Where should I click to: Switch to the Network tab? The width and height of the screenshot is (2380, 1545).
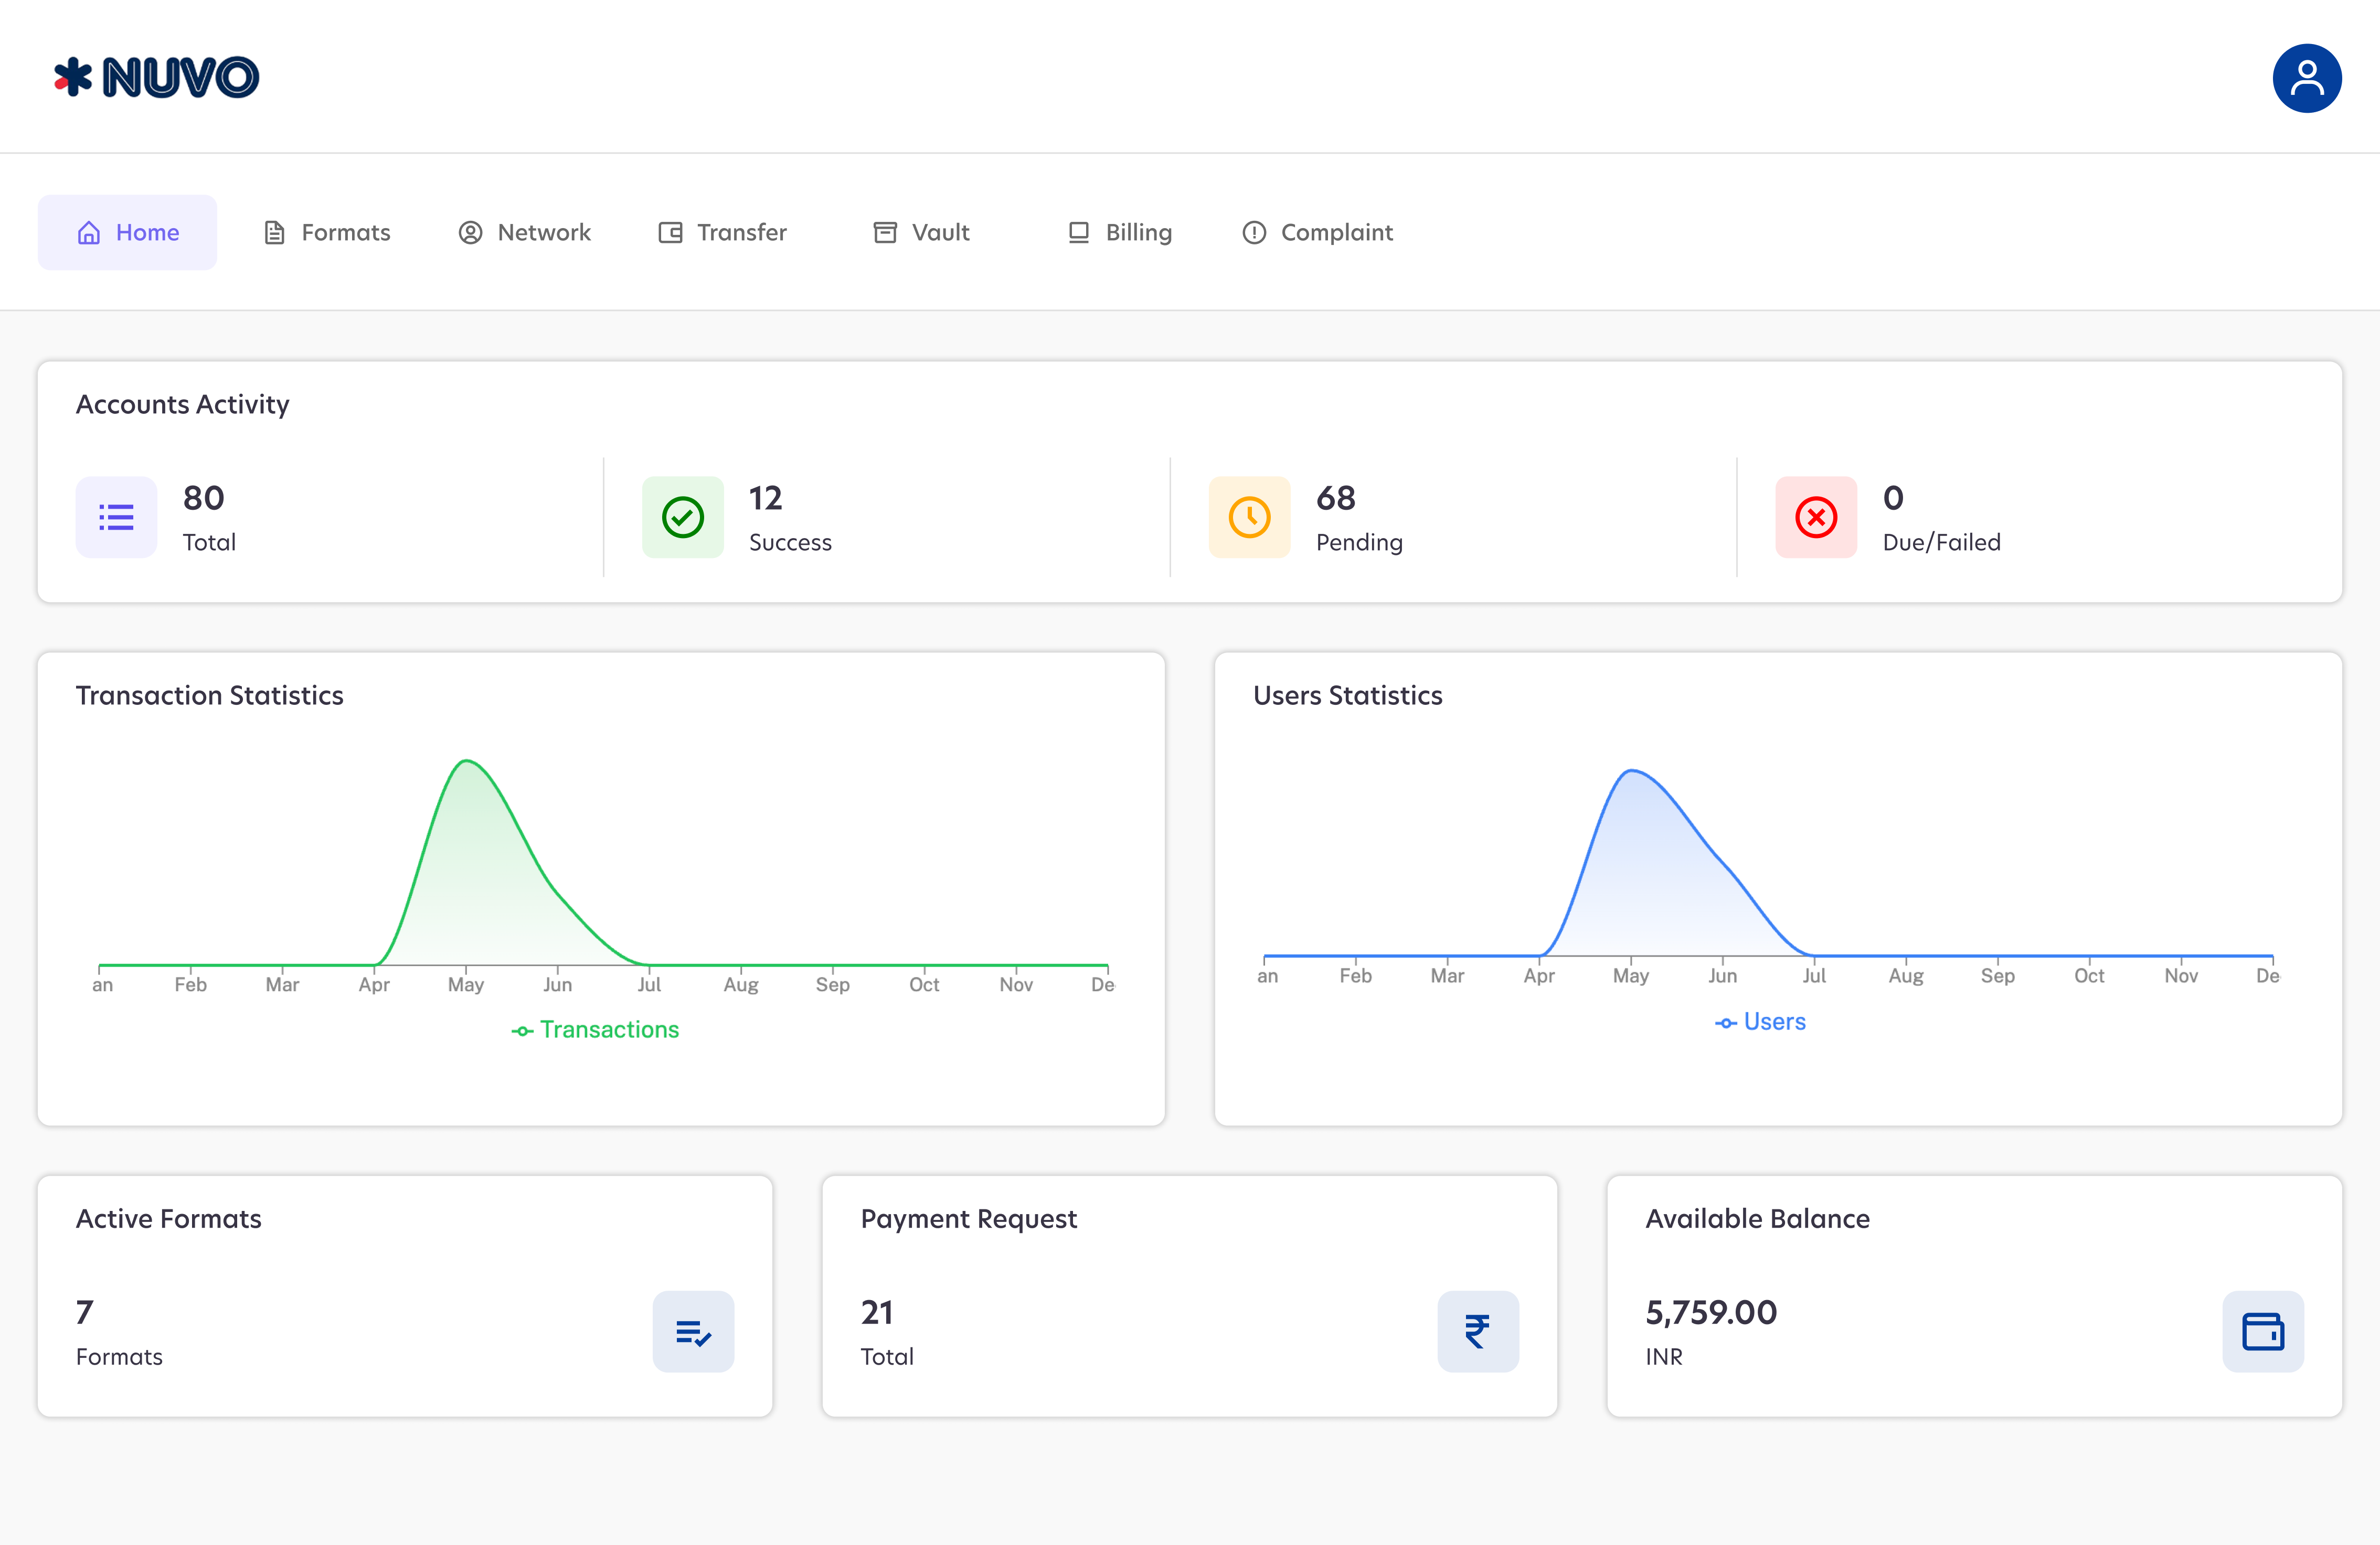525,233
